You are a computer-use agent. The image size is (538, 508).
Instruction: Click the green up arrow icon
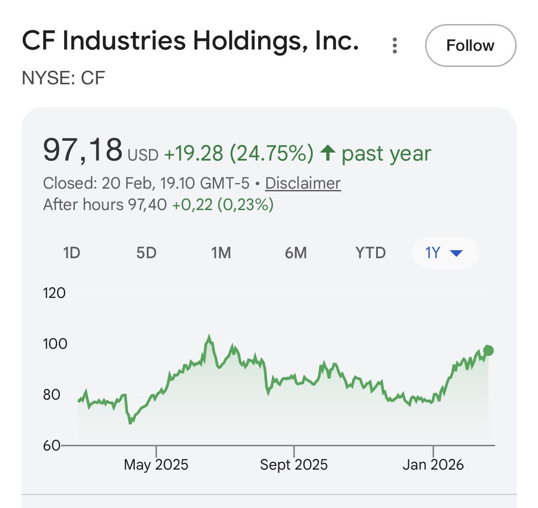(x=328, y=153)
